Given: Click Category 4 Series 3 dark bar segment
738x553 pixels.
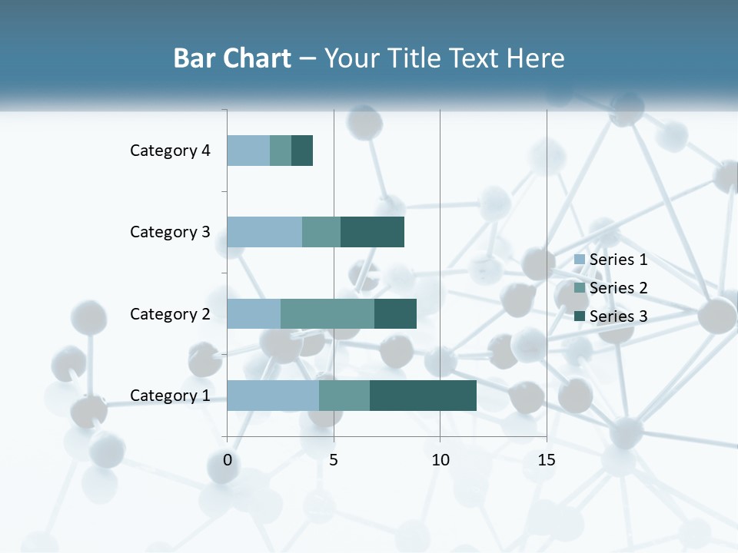Looking at the screenshot, I should (x=302, y=151).
